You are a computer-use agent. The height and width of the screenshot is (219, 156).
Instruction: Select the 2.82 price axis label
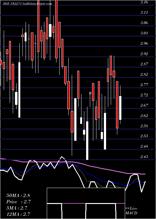click(x=144, y=74)
